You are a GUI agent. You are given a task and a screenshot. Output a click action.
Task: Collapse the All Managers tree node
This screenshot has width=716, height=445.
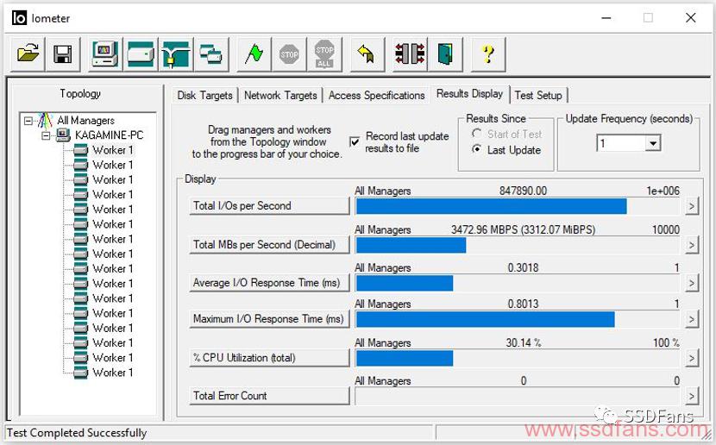(28, 121)
